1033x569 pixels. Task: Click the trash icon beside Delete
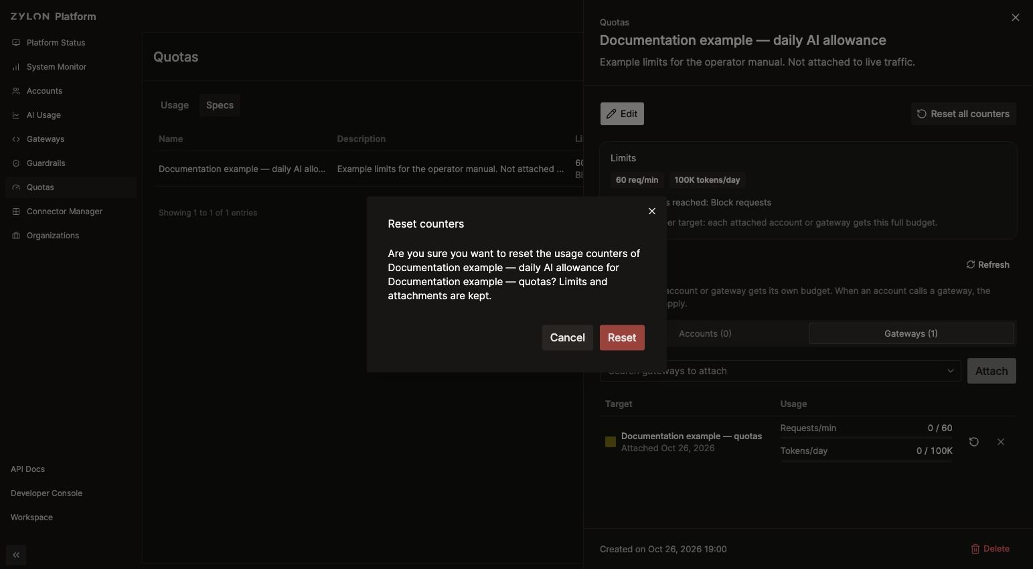975,549
